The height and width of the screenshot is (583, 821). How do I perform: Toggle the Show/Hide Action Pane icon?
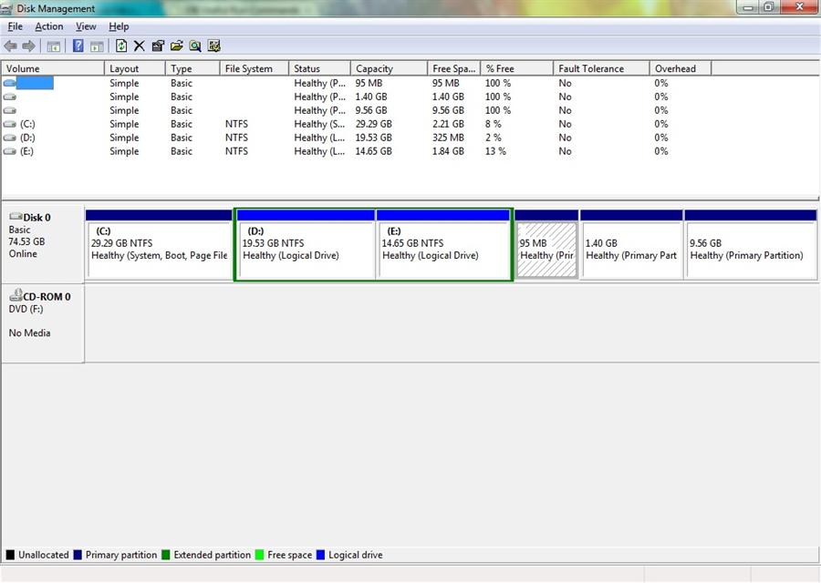[x=96, y=46]
